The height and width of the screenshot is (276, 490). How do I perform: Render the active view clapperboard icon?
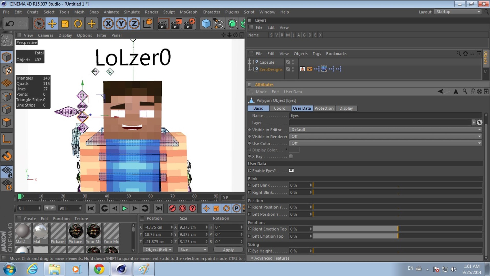pyautogui.click(x=163, y=24)
